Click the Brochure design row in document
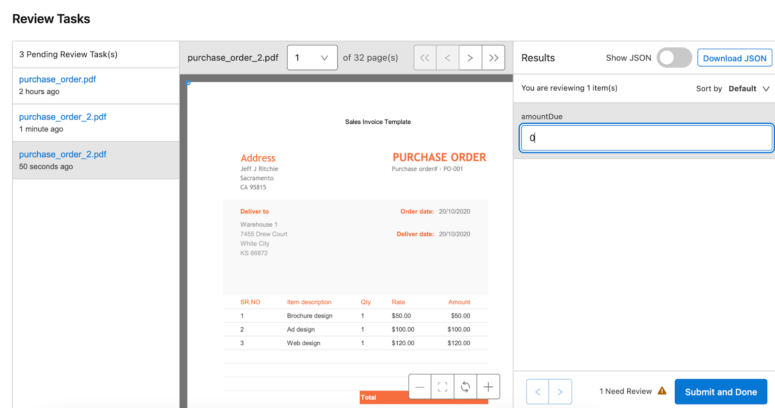 [x=356, y=316]
